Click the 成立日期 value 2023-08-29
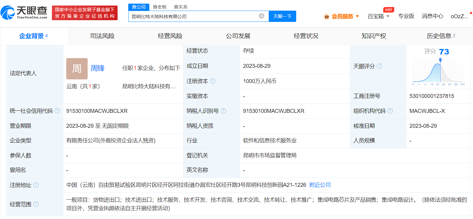 [x=257, y=66]
